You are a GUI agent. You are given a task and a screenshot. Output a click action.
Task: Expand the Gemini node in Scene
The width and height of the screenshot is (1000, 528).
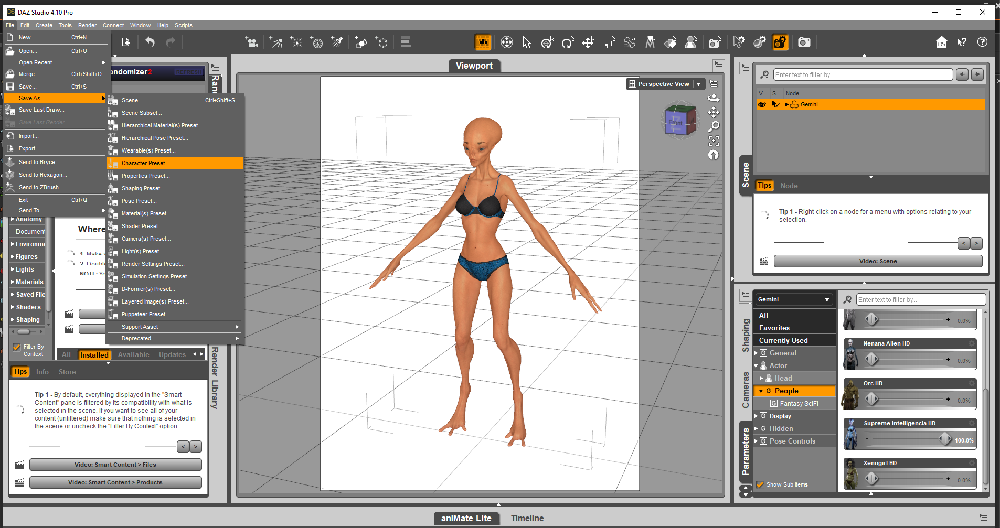pos(787,104)
